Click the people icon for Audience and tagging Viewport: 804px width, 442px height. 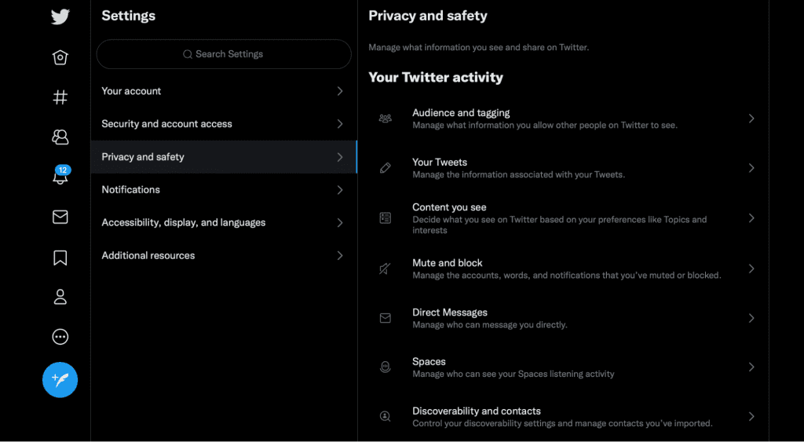point(385,119)
